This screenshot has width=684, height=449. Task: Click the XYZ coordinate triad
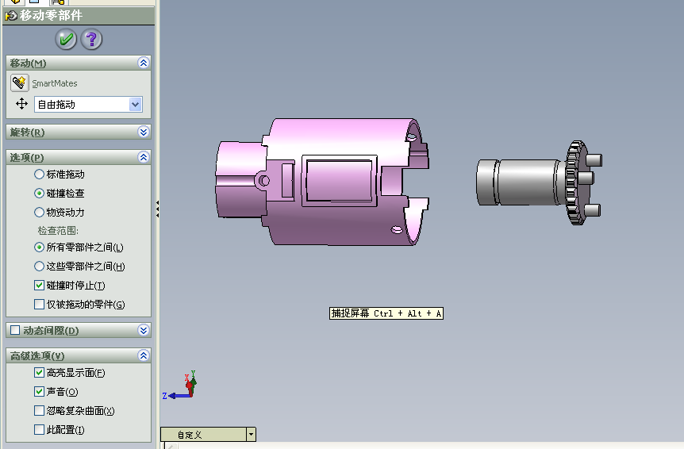[179, 386]
